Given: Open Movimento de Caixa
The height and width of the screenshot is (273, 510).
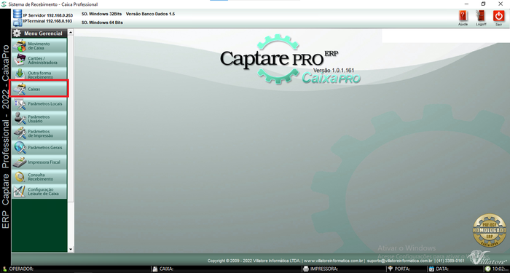Looking at the screenshot, I should pyautogui.click(x=39, y=46).
